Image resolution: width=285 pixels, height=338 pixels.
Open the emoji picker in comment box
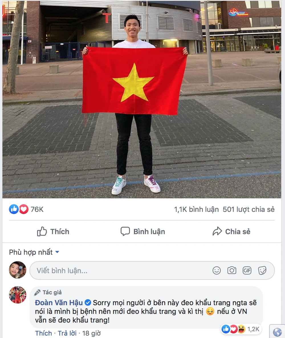point(216,270)
